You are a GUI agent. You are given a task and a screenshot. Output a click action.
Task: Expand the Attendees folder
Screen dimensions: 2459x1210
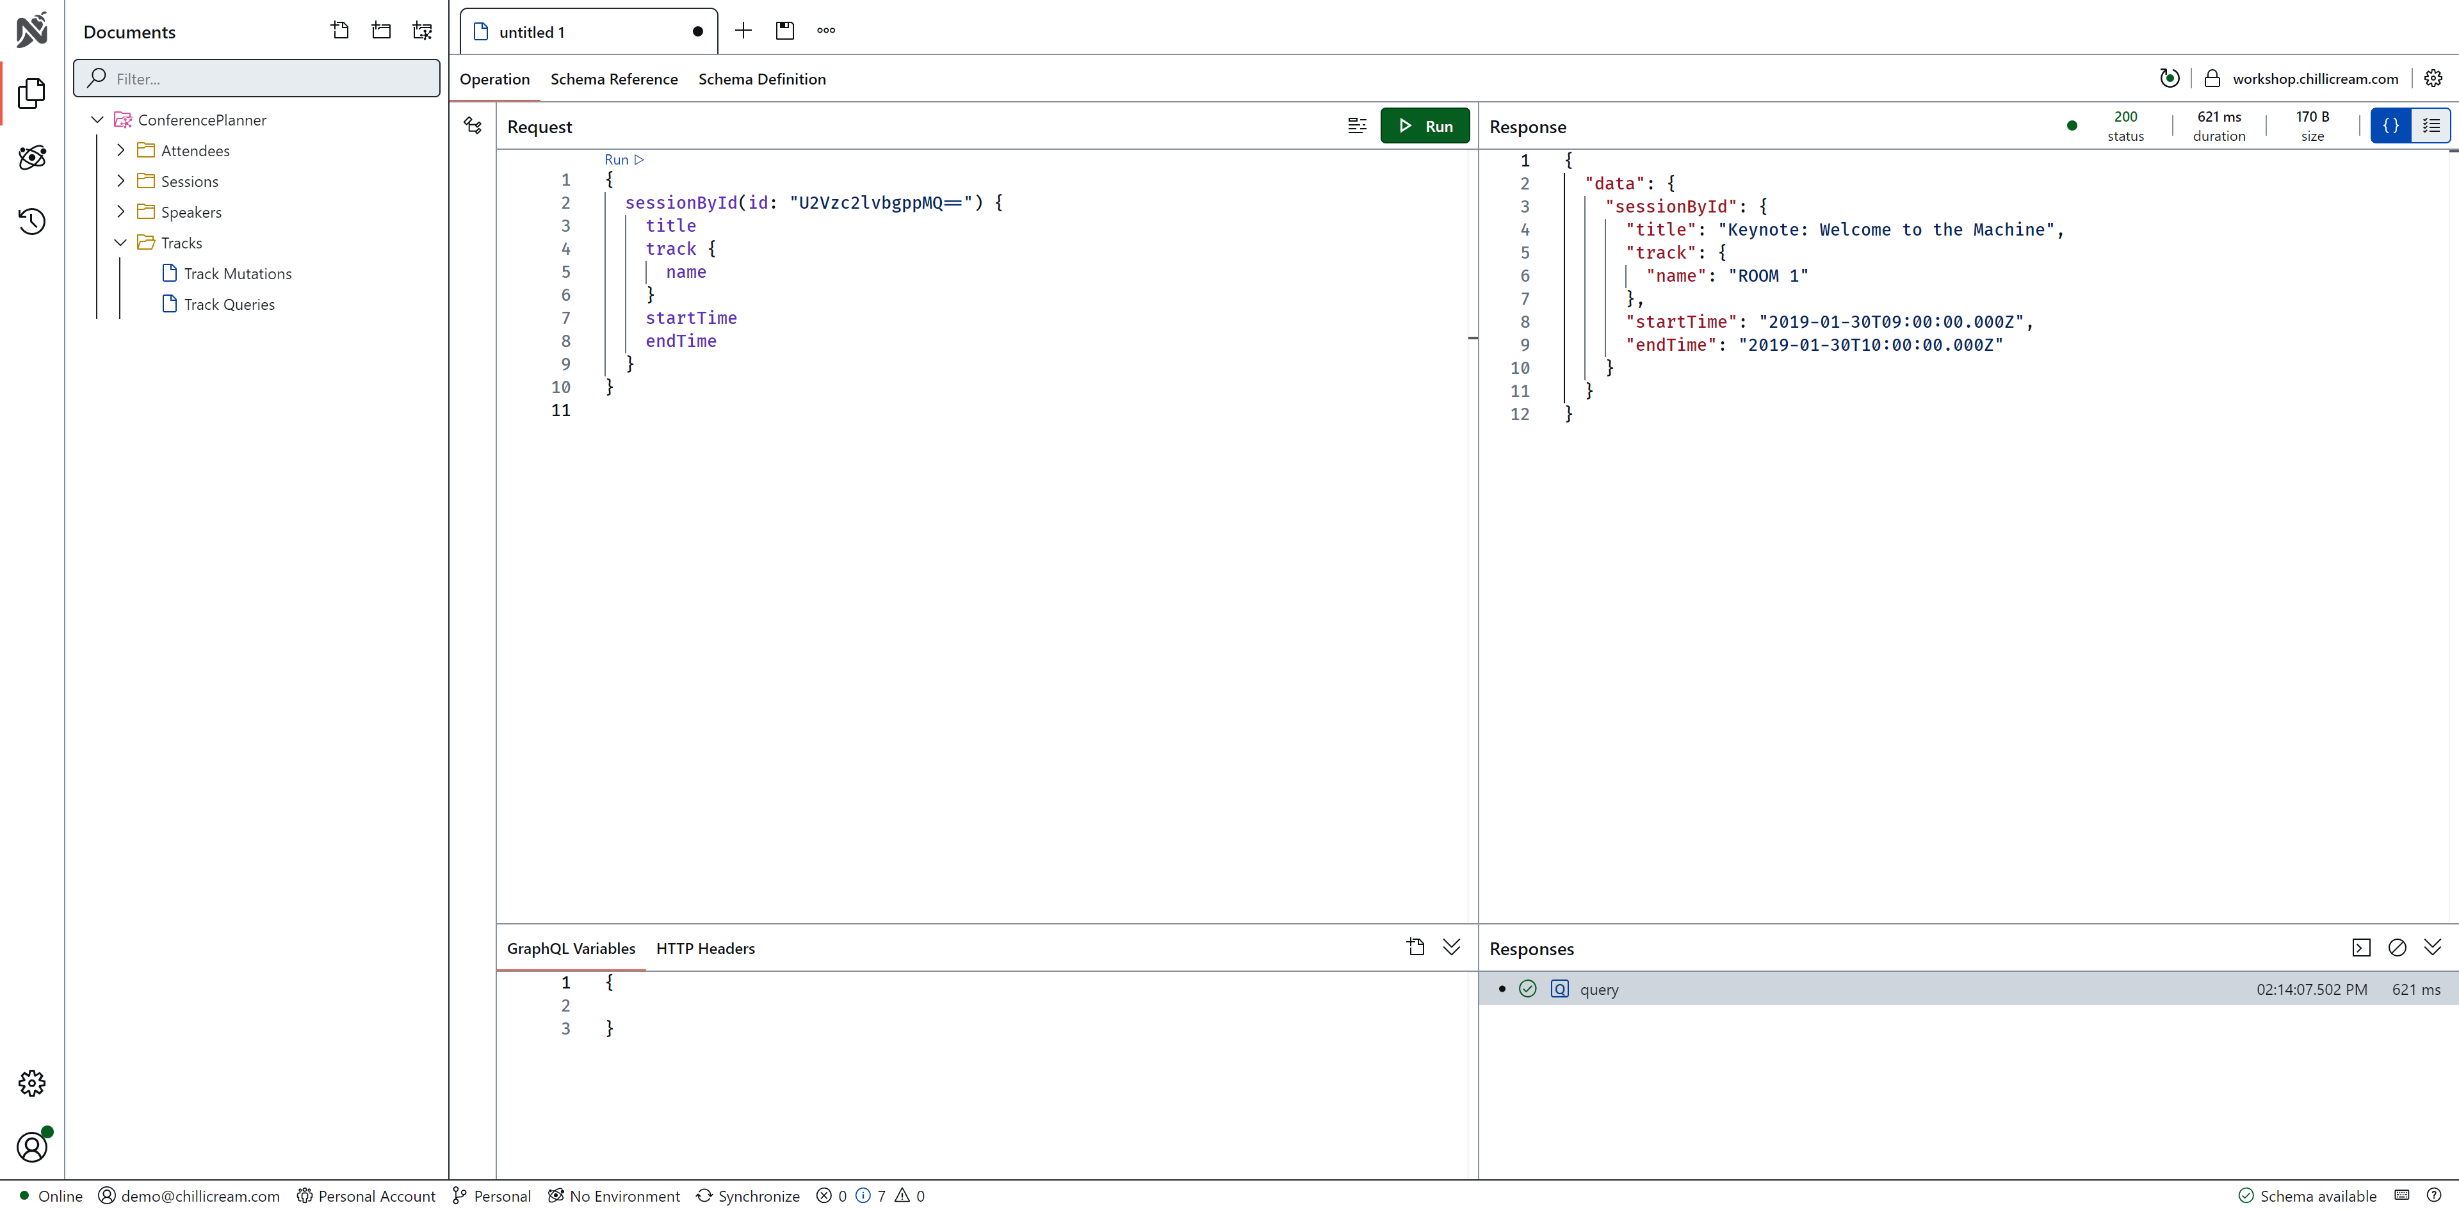point(121,151)
